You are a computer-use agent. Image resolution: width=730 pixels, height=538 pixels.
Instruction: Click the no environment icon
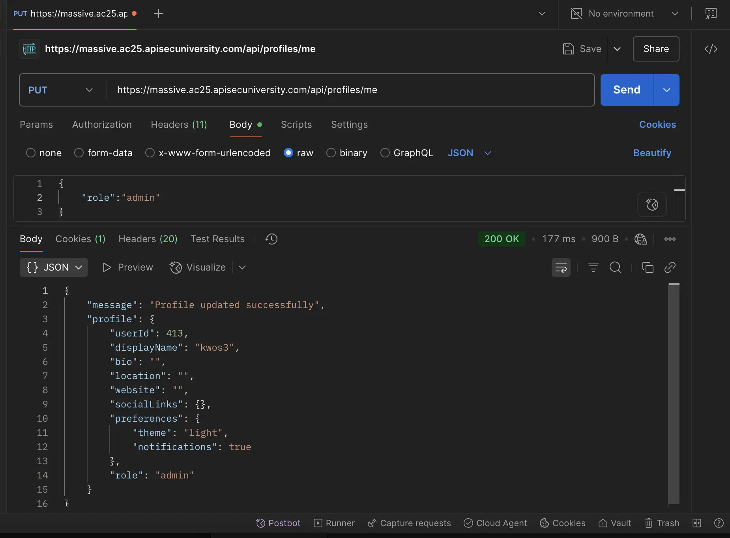576,13
